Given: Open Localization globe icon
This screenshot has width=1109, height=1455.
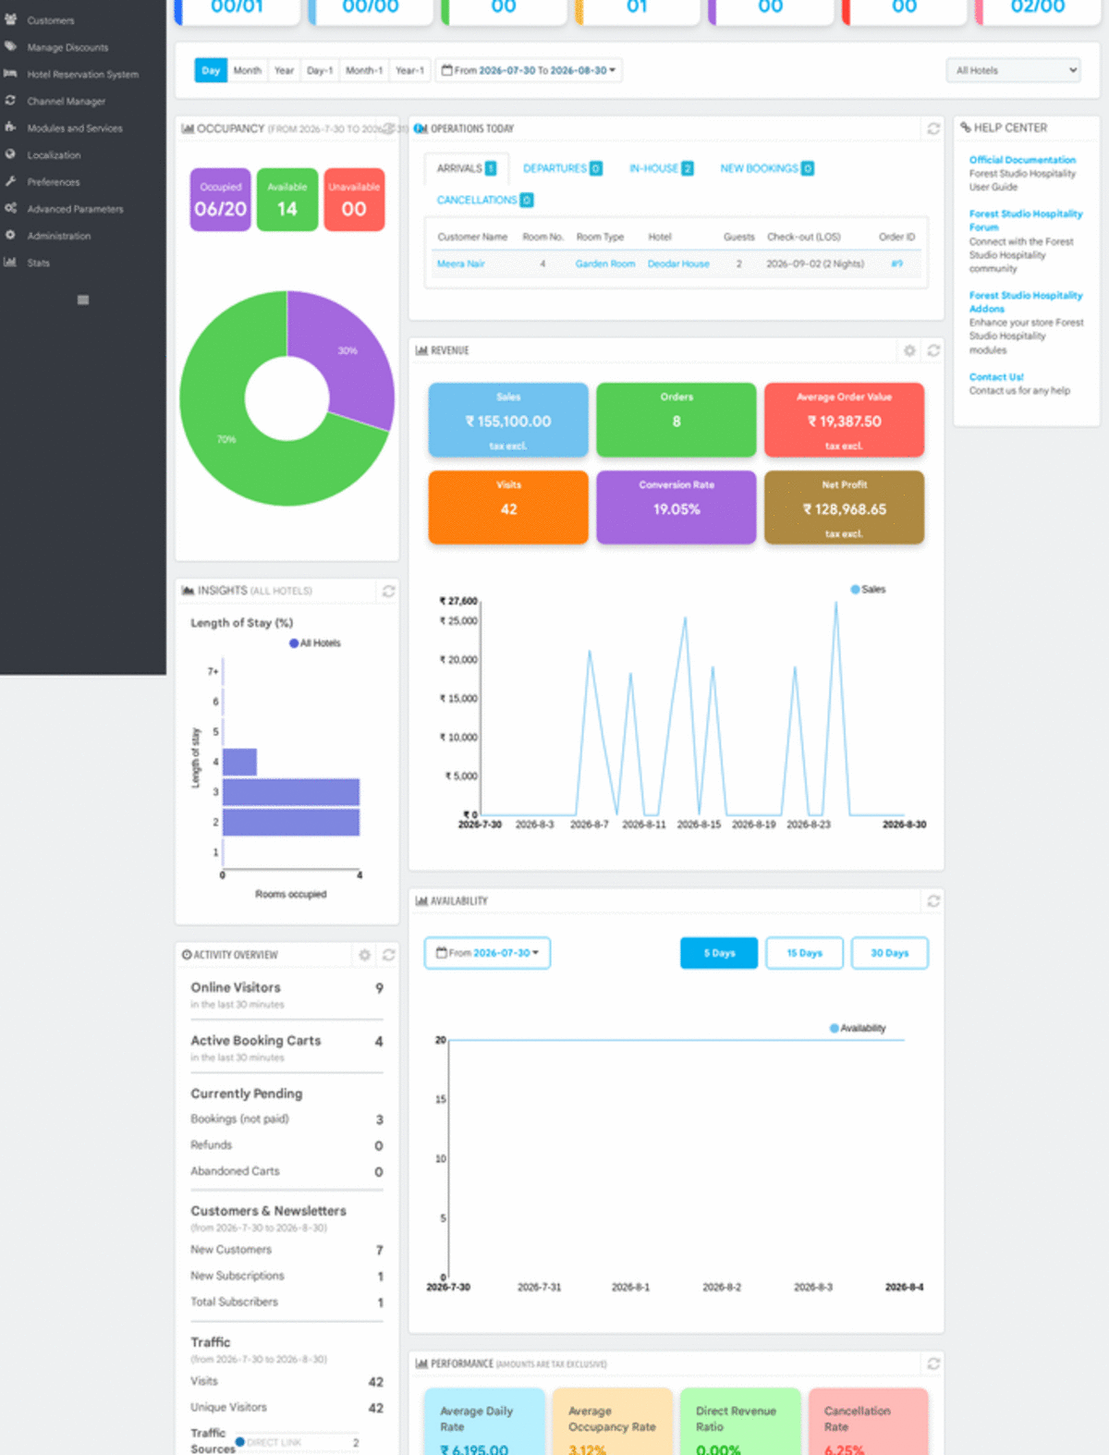Looking at the screenshot, I should (x=11, y=154).
